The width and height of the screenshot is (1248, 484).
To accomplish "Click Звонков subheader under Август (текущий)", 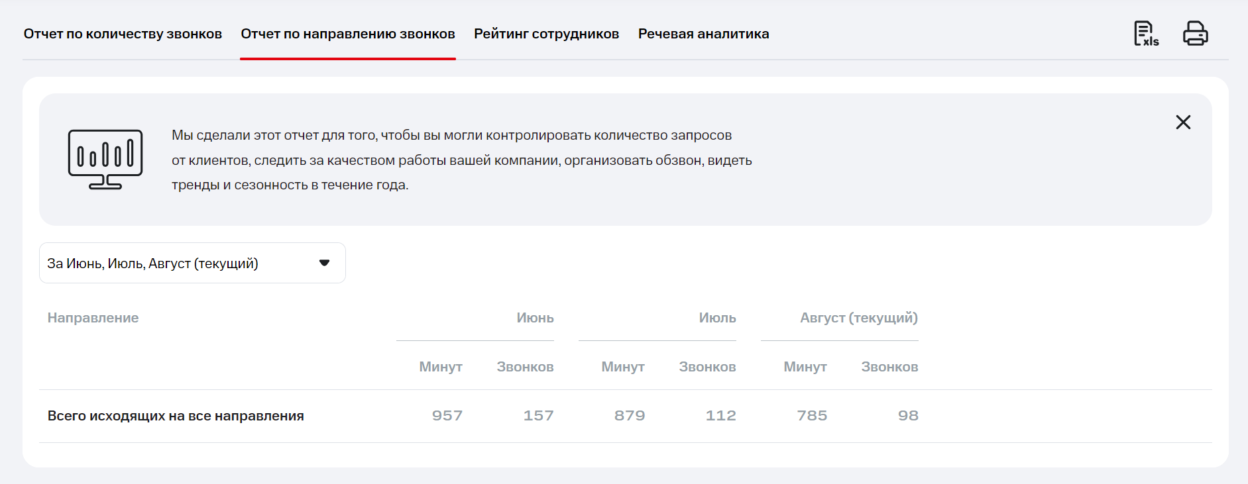I will (889, 367).
